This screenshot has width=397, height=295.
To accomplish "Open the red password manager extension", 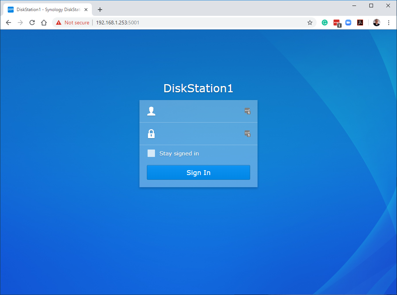I will (336, 23).
